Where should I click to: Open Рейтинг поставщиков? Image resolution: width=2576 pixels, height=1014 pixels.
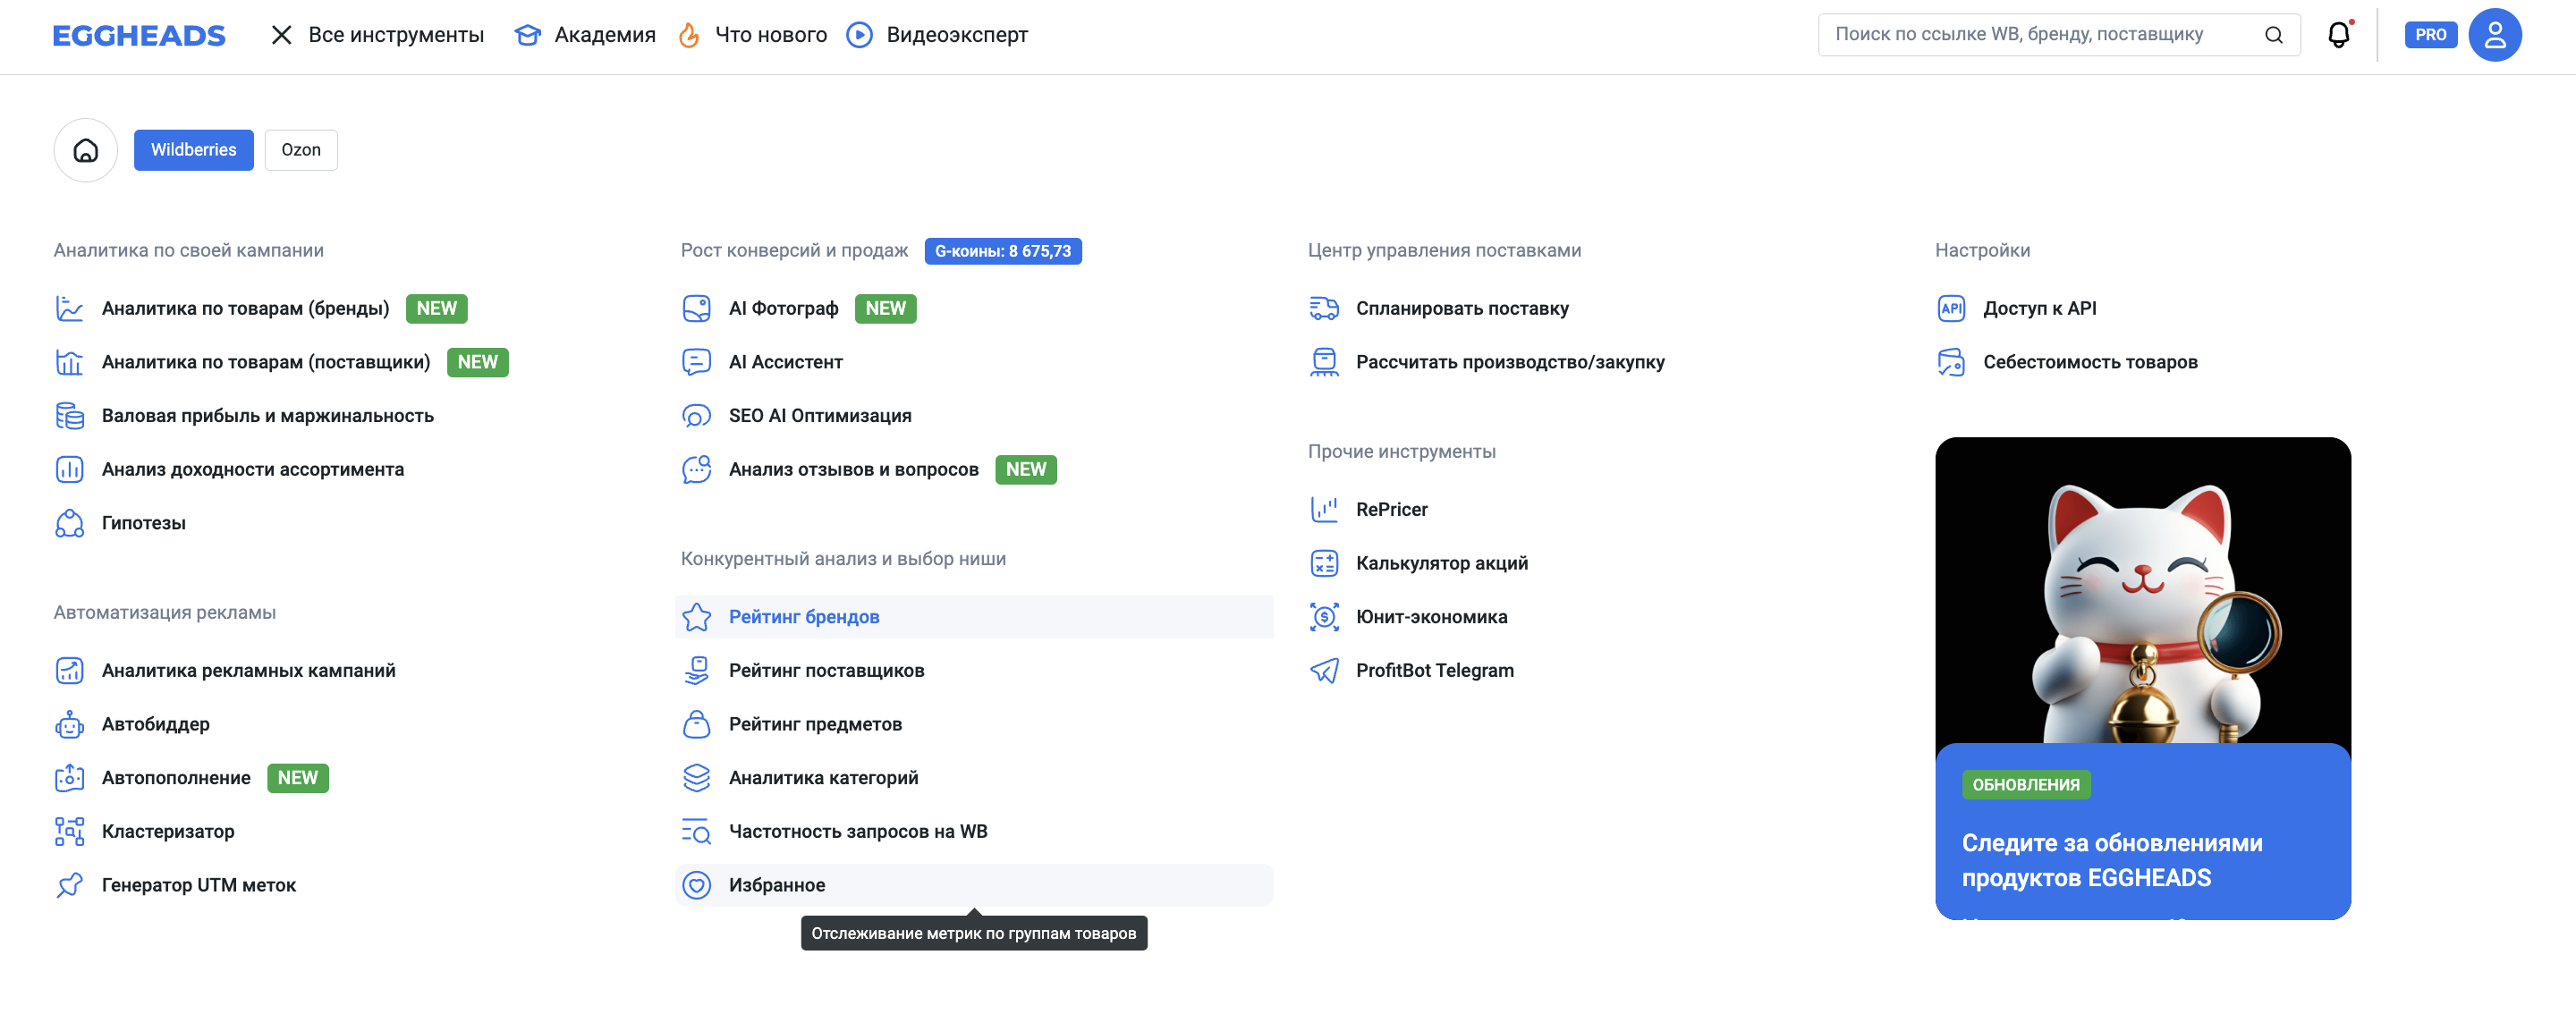826,671
